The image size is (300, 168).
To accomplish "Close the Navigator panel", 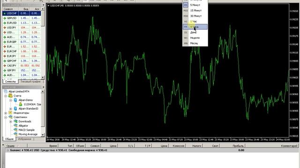I will click(43, 87).
